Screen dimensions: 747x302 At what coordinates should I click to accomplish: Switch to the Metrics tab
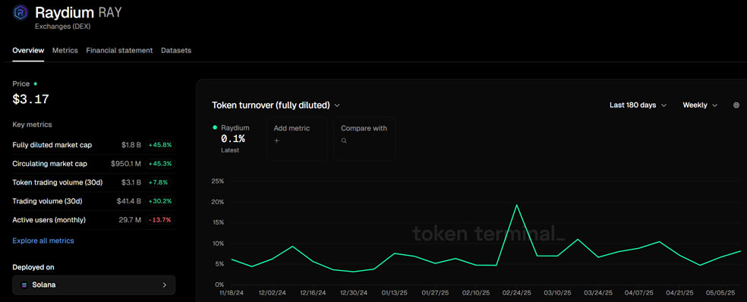point(65,50)
